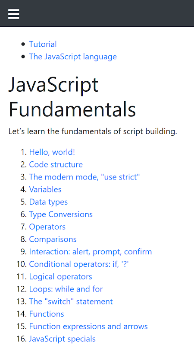Open the JavaScript specials chapter
Screen dimensions: 194x346
click(62, 339)
